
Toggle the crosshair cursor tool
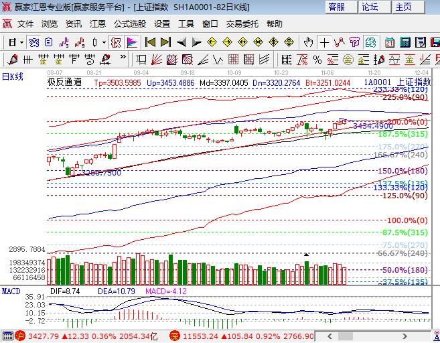click(325, 42)
